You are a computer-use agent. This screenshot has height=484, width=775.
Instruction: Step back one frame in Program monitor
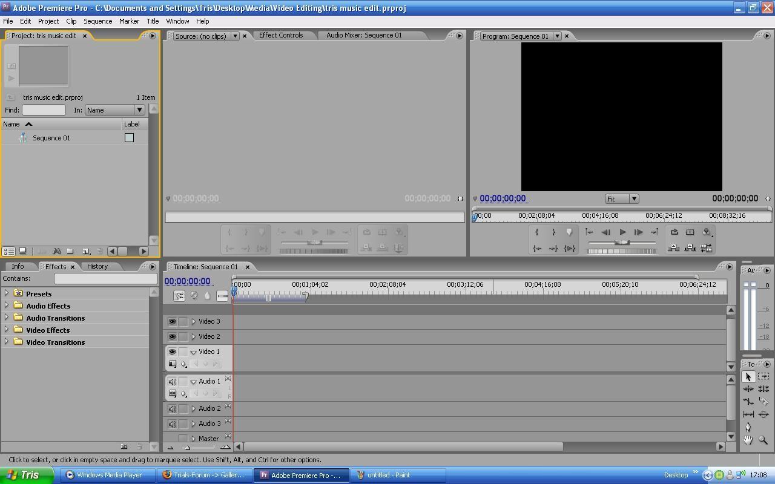(x=605, y=232)
